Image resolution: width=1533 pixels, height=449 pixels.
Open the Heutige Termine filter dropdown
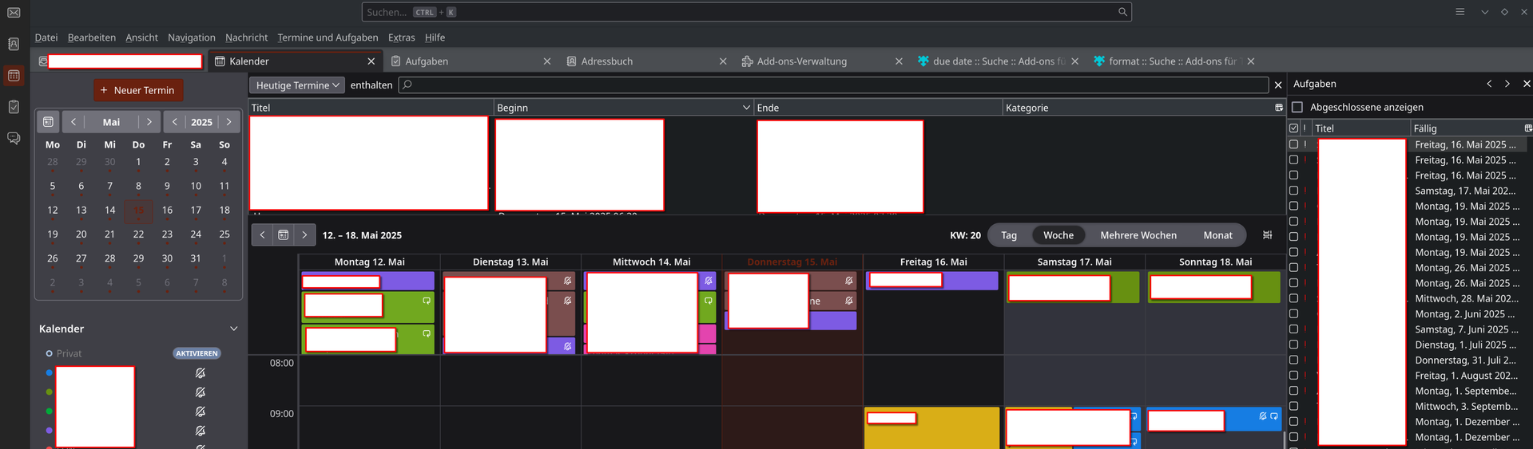pos(297,85)
